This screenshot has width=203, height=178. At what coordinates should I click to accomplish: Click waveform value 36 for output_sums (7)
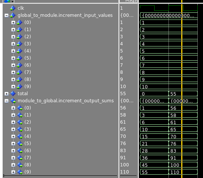(145, 158)
